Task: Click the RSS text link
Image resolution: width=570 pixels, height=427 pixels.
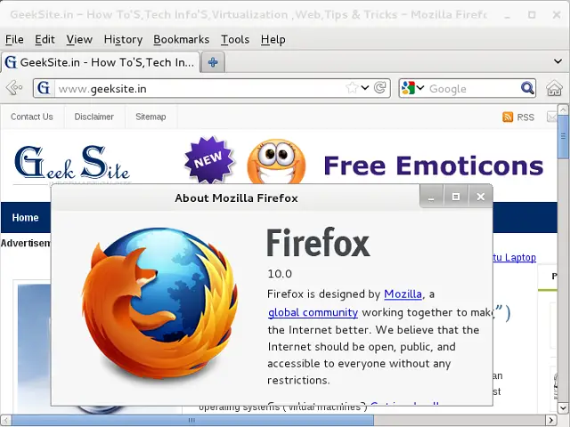Action: click(525, 117)
